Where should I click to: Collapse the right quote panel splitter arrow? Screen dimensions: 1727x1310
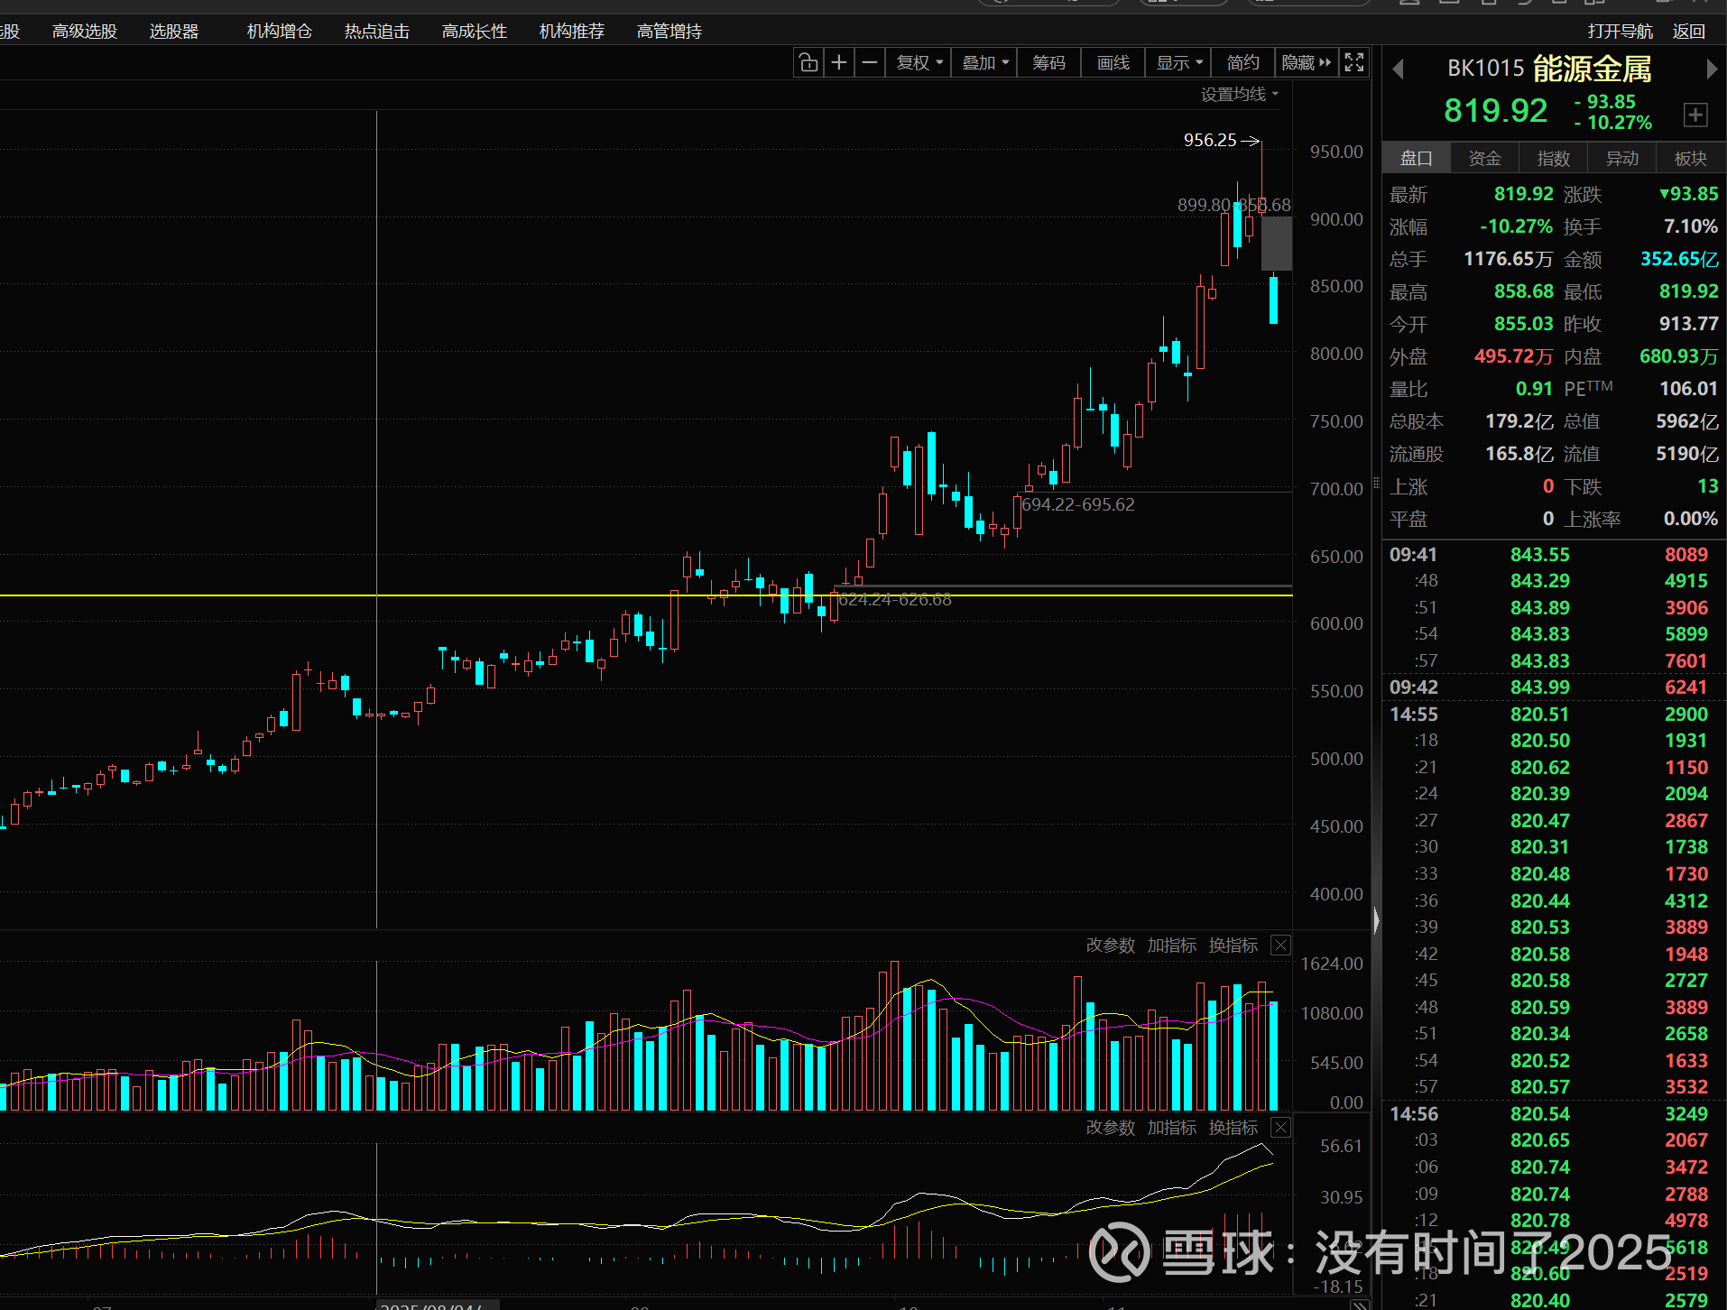[x=1376, y=921]
